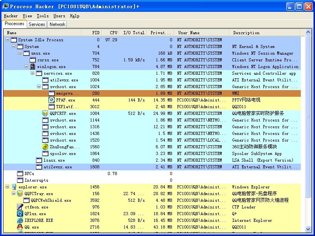Click the QQPCRTP.exe shield icon

click(45, 113)
